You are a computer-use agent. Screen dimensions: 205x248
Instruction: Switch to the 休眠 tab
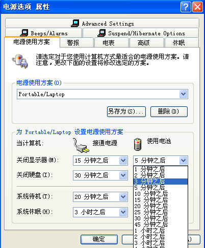click(x=182, y=42)
